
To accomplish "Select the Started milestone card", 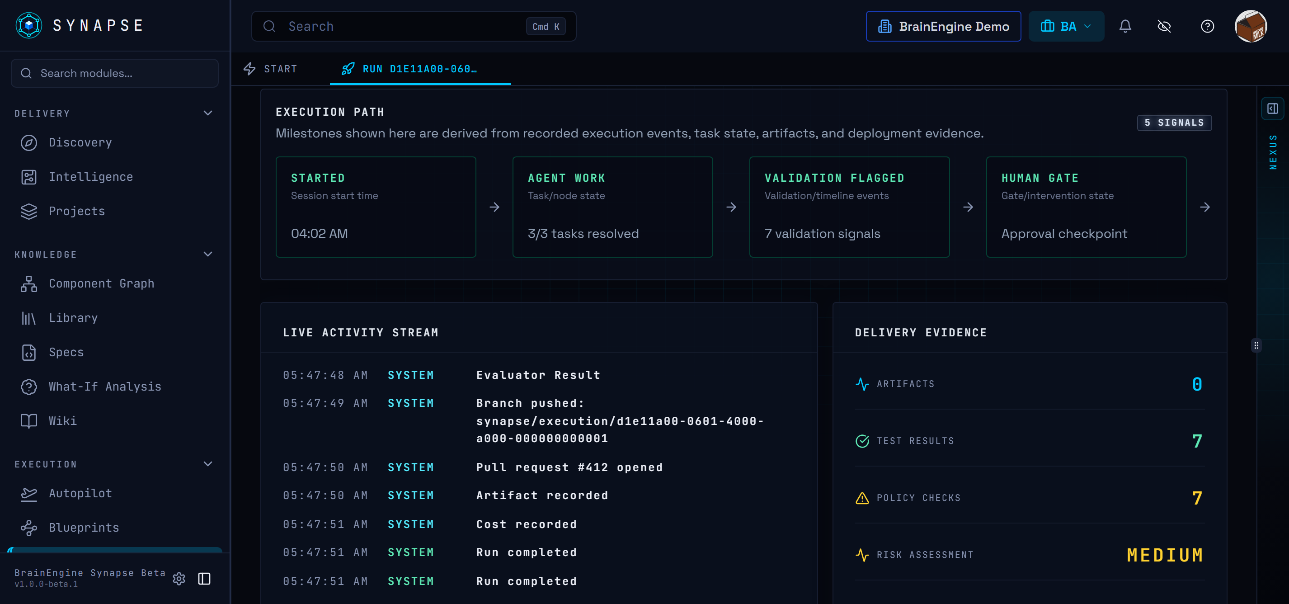I will coord(375,207).
